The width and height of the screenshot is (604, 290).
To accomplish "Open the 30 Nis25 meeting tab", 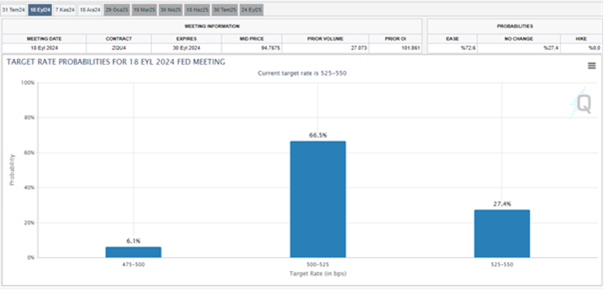I will pyautogui.click(x=171, y=10).
